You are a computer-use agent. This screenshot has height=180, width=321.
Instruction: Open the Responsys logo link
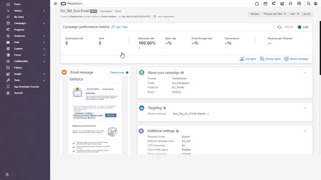(71, 3)
